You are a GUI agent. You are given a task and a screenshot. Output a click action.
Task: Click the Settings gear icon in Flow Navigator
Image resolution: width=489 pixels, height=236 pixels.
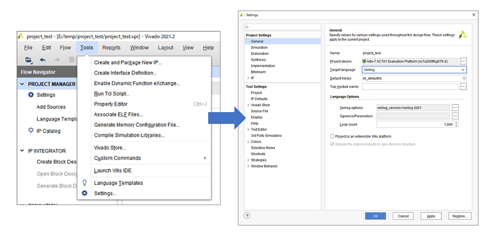point(31,95)
